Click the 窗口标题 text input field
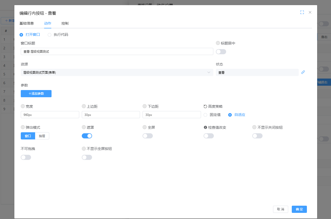 click(117, 51)
